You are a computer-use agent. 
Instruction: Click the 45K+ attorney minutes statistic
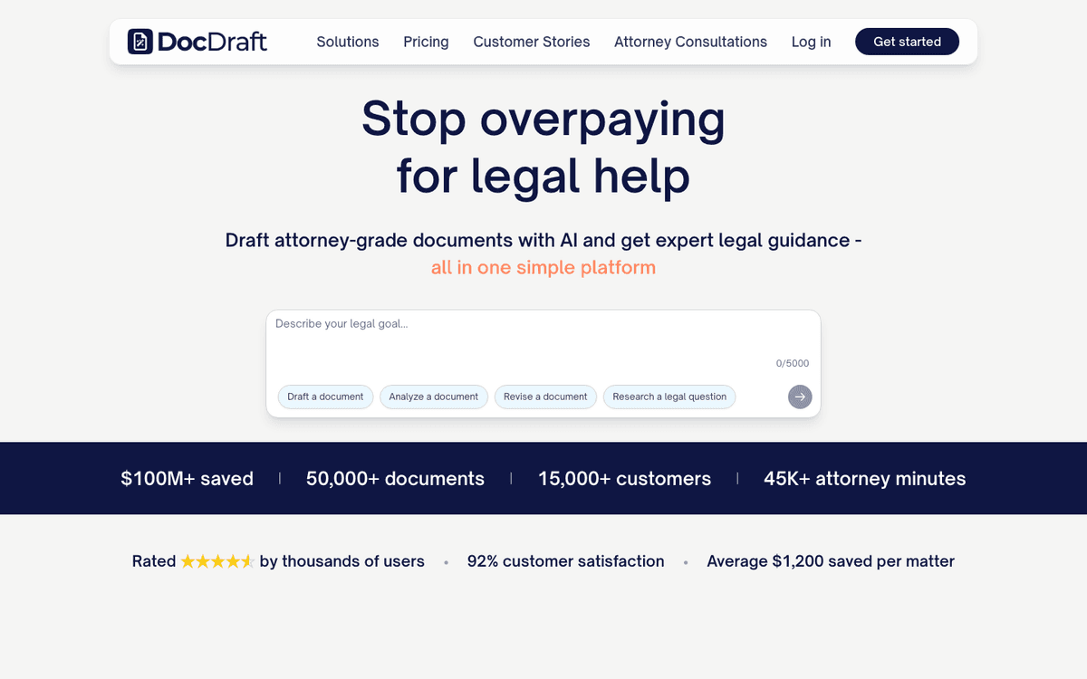[865, 479]
